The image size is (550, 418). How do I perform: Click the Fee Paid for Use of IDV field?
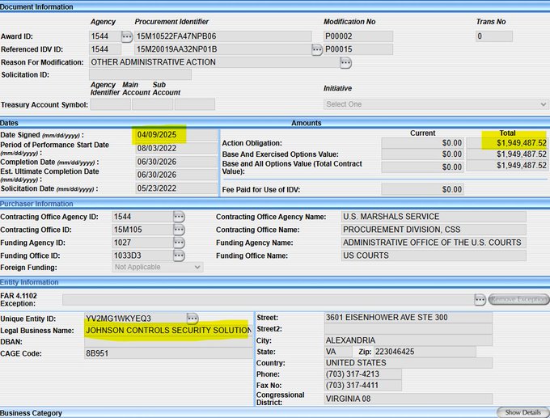[x=422, y=189]
